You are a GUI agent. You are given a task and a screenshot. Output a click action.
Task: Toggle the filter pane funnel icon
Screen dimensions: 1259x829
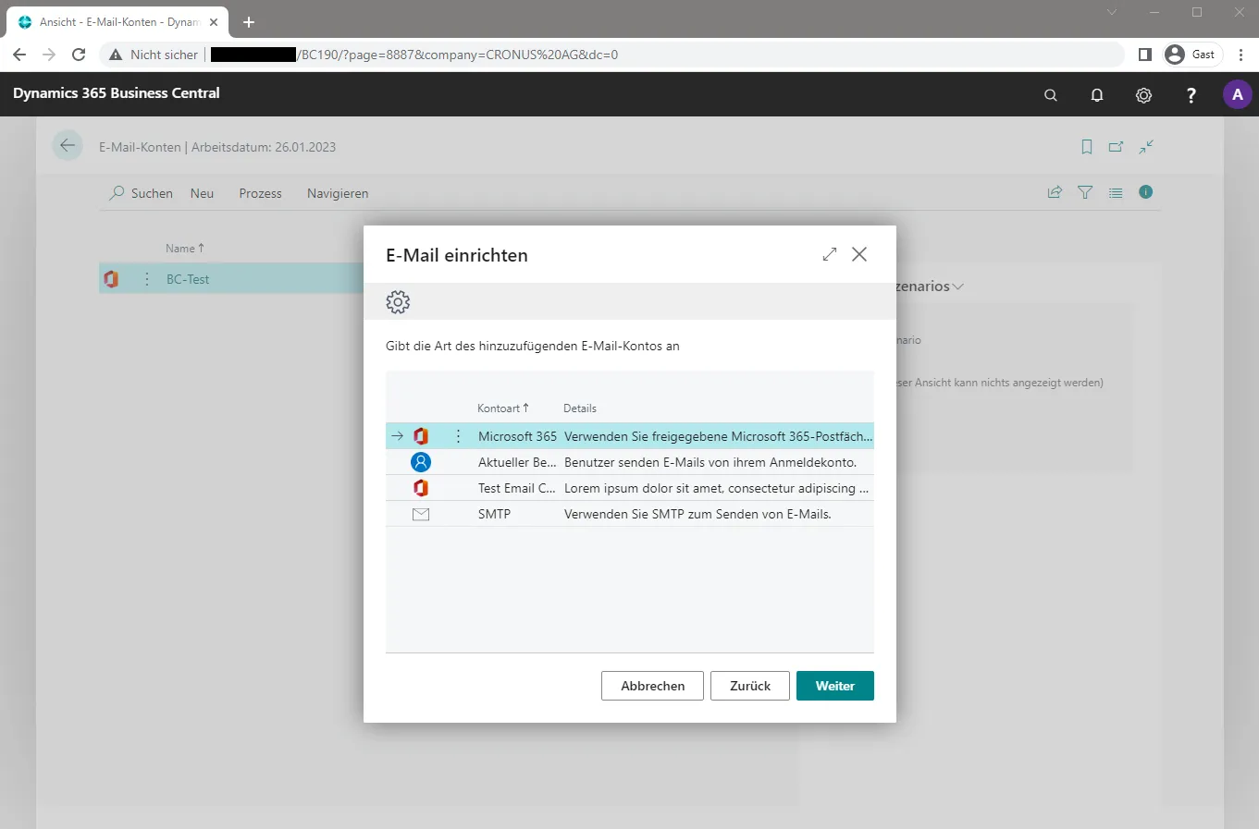coord(1085,192)
